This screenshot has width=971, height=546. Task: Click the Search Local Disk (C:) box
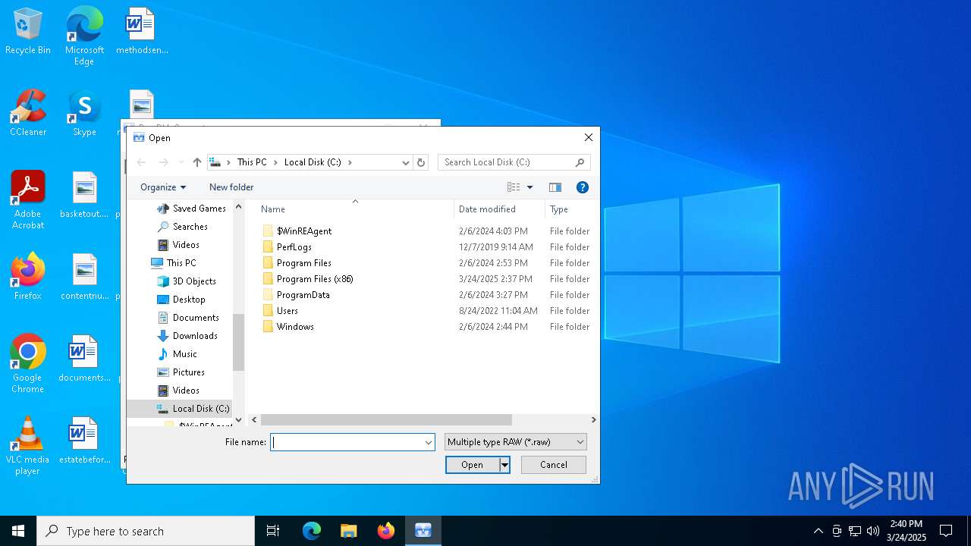505,162
